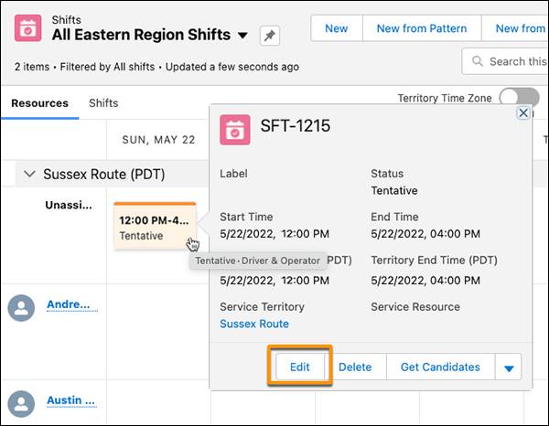Pin the All Eastern Region Shifts list view

pos(270,36)
